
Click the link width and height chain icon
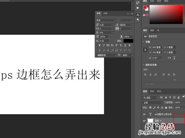(145, 50)
